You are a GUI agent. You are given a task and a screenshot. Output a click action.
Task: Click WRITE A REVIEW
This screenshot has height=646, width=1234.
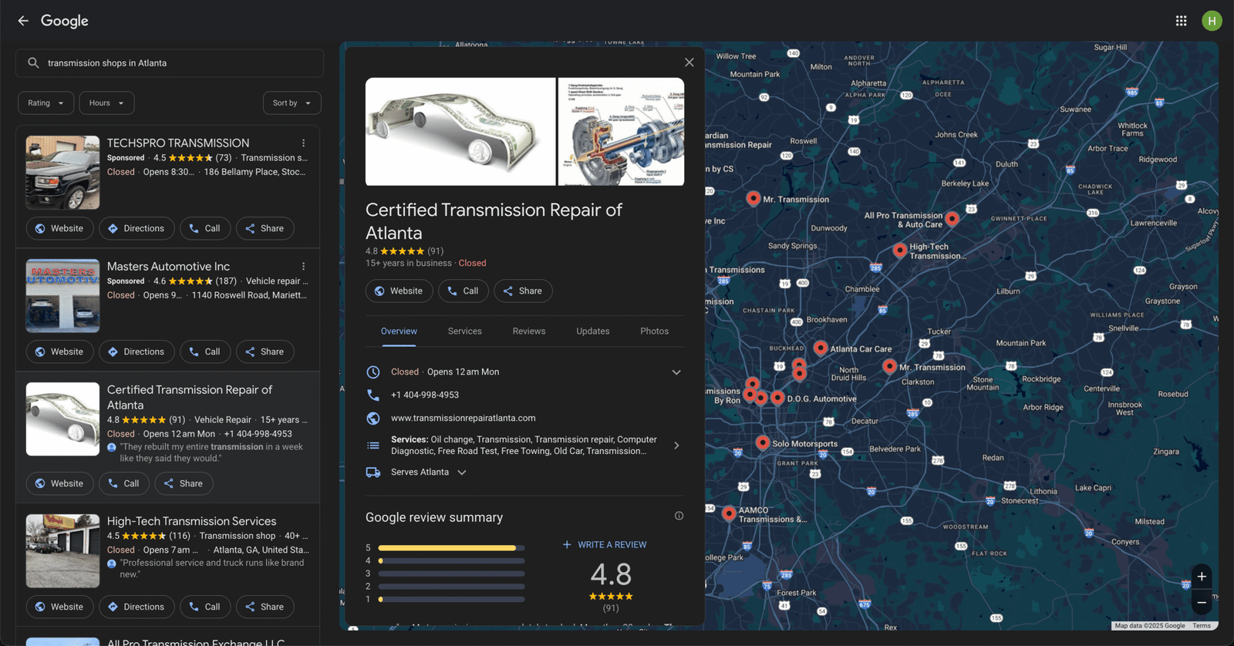(x=605, y=545)
